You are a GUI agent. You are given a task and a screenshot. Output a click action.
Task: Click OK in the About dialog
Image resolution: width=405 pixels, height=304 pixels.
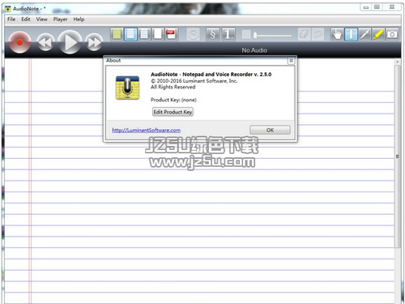point(270,130)
